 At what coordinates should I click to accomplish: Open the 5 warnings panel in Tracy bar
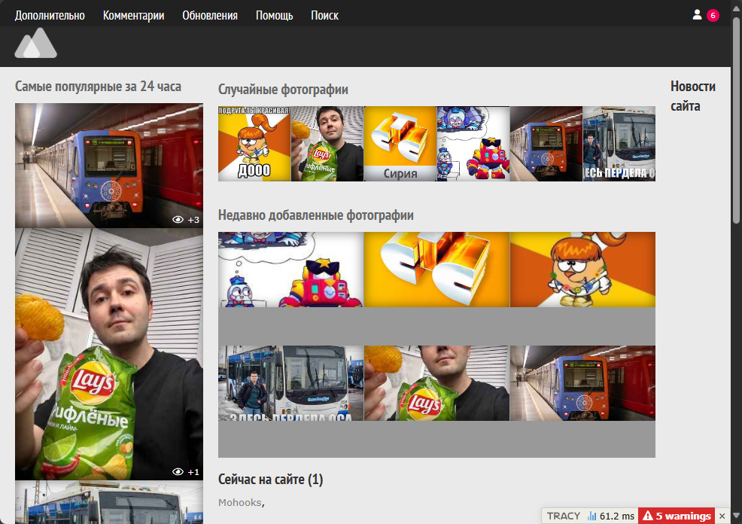pos(676,516)
